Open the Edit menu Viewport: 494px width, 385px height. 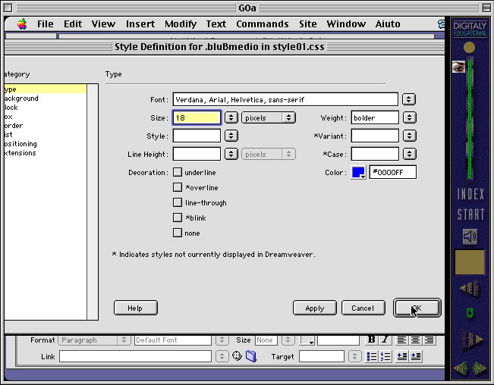click(x=73, y=24)
